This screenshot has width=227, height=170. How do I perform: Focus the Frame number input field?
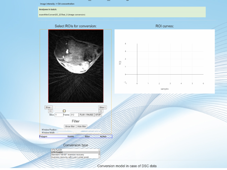[74, 115]
